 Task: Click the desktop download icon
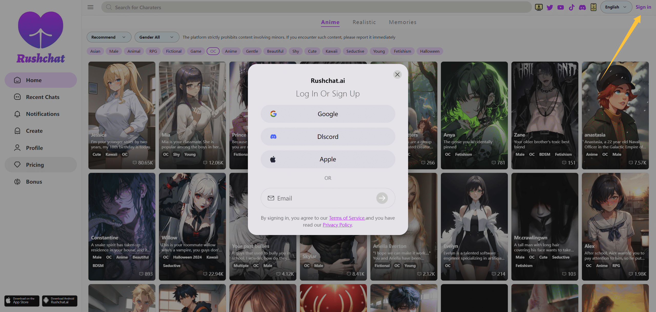(x=539, y=7)
